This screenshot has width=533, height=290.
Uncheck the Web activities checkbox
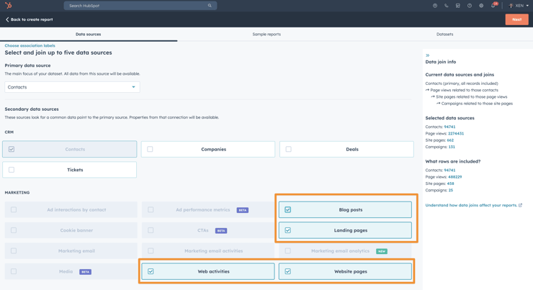(151, 271)
